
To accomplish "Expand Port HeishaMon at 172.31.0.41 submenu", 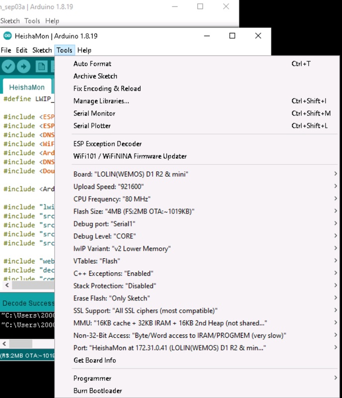I will pyautogui.click(x=197, y=349).
